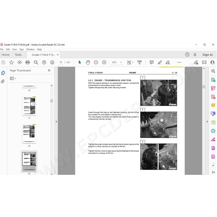217x217 pixels.
Task: Open the Window menu
Action: tap(30, 49)
